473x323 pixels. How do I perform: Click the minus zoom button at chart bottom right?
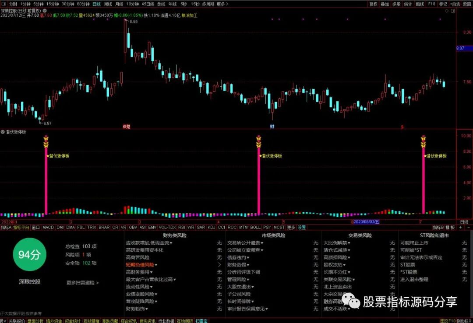469,228
